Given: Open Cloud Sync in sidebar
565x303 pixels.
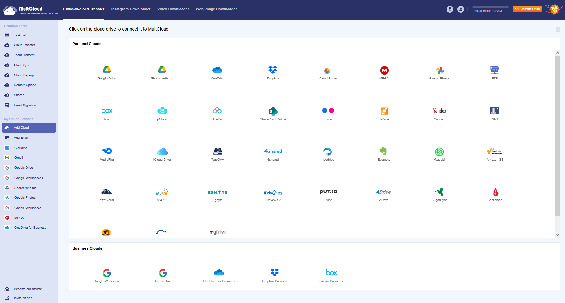Looking at the screenshot, I should pyautogui.click(x=22, y=65).
